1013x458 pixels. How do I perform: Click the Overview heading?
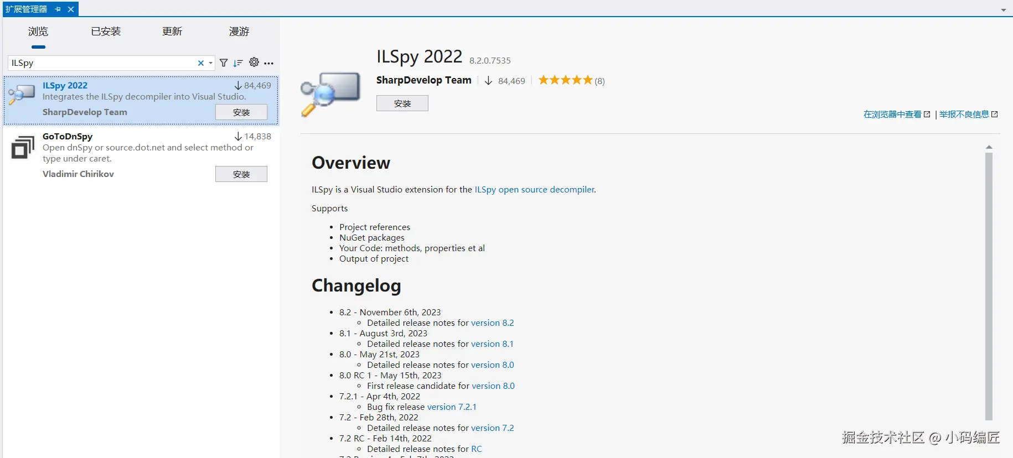(351, 163)
